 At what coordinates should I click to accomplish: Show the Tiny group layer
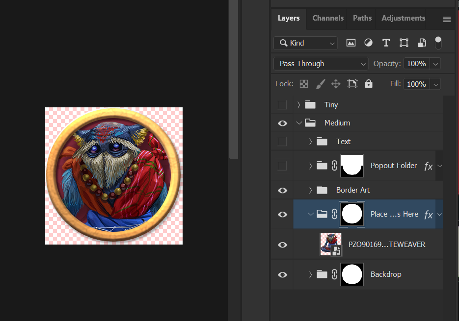tap(282, 105)
